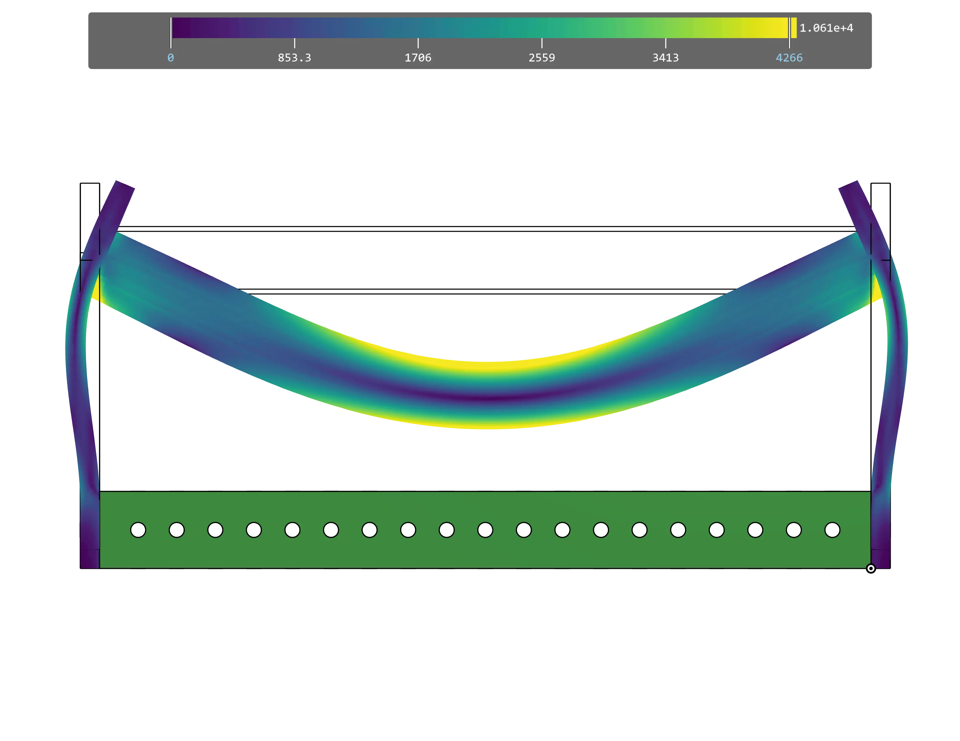Click the 2559 tick label on colorbar

[541, 58]
